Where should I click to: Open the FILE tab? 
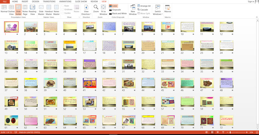pyautogui.click(x=5, y=2)
